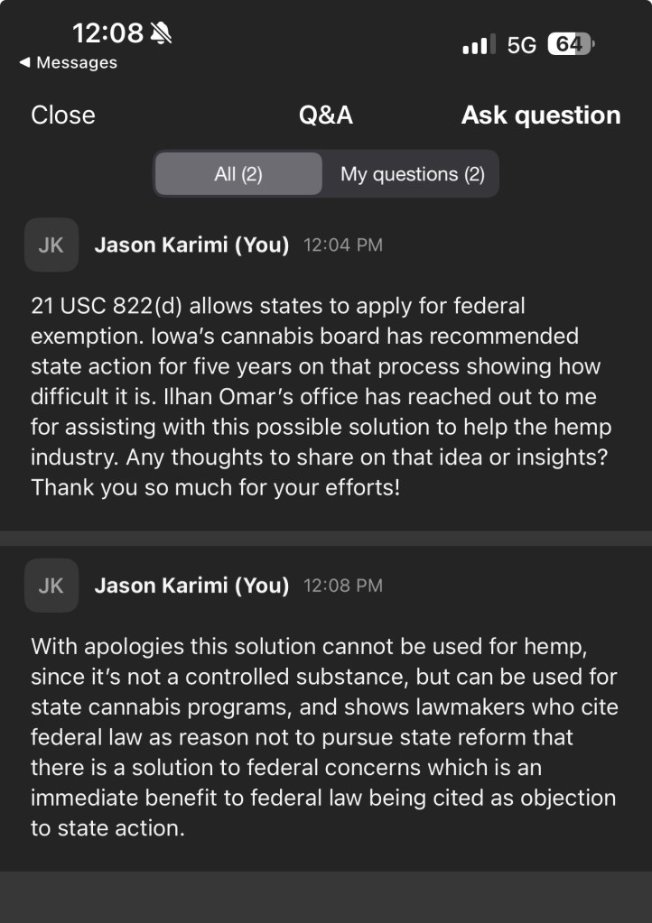This screenshot has width=652, height=923.
Task: Tap JK avatar on the 12:08 PM question
Action: tap(51, 586)
